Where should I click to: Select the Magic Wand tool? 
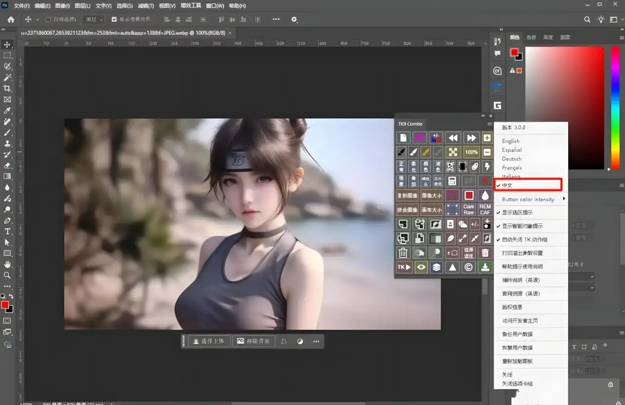click(7, 77)
